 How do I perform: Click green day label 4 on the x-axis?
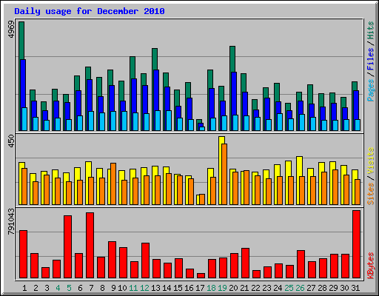coord(58,288)
